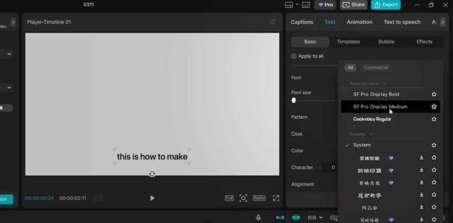Toggle the auto snapping icon
This screenshot has height=223, width=453.
pos(296,218)
